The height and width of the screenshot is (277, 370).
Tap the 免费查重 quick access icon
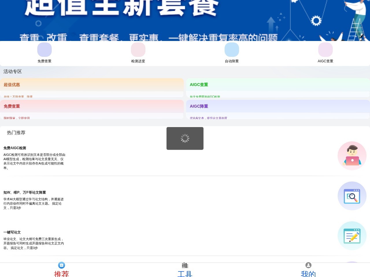[44, 49]
